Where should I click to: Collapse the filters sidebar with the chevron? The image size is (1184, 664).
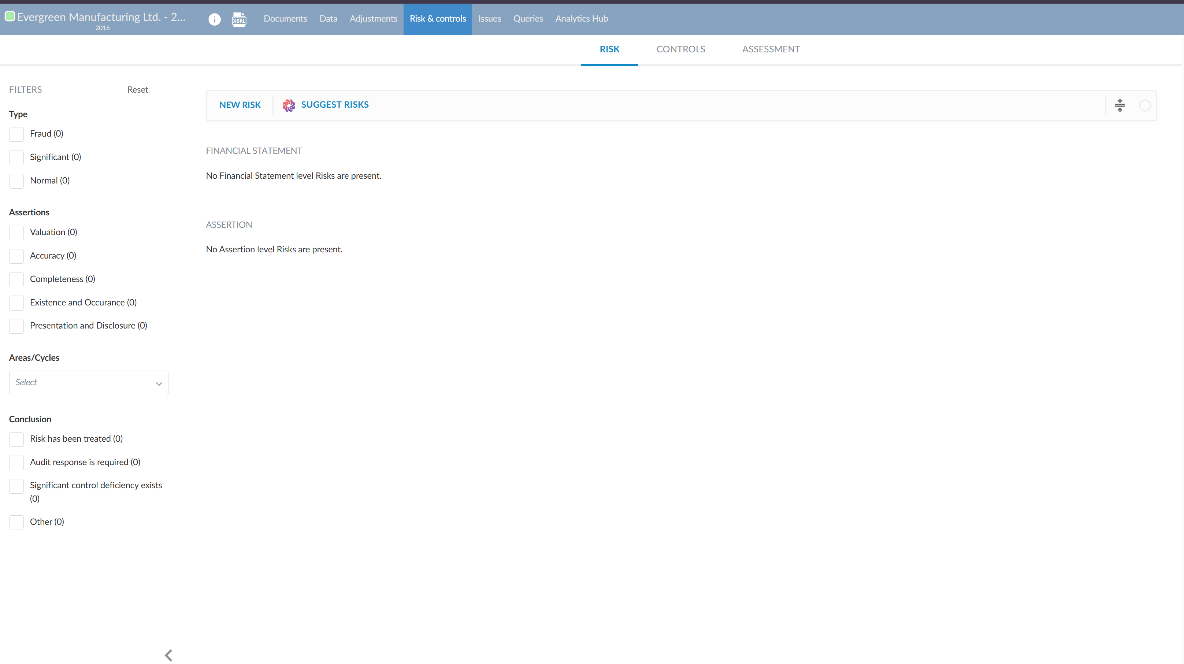click(169, 655)
